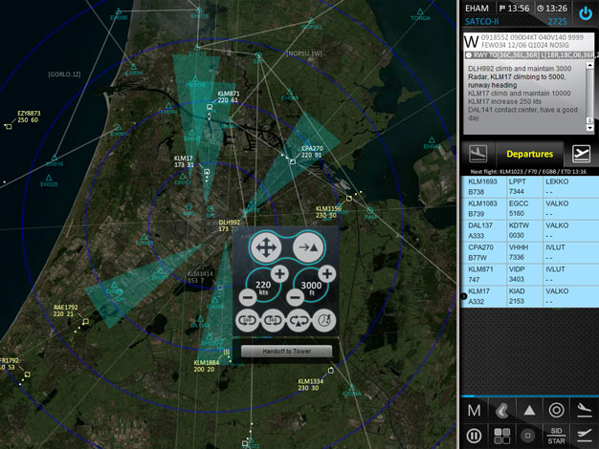Click the range rings target icon
This screenshot has width=599, height=449.
[x=556, y=410]
